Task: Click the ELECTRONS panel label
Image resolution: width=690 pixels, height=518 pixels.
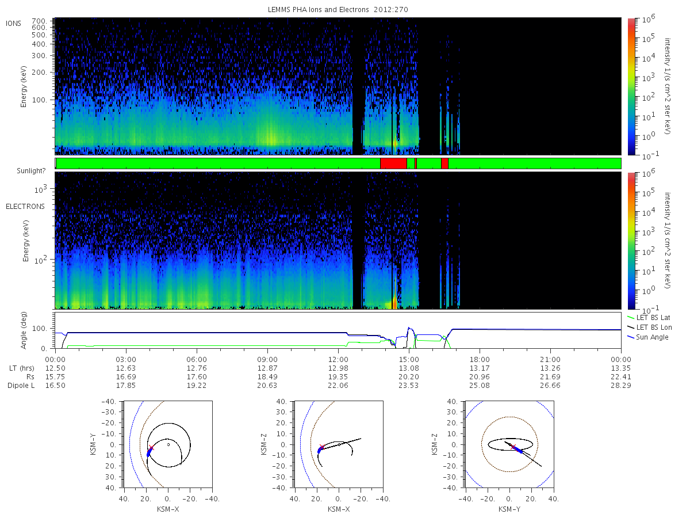Action: pyautogui.click(x=25, y=206)
